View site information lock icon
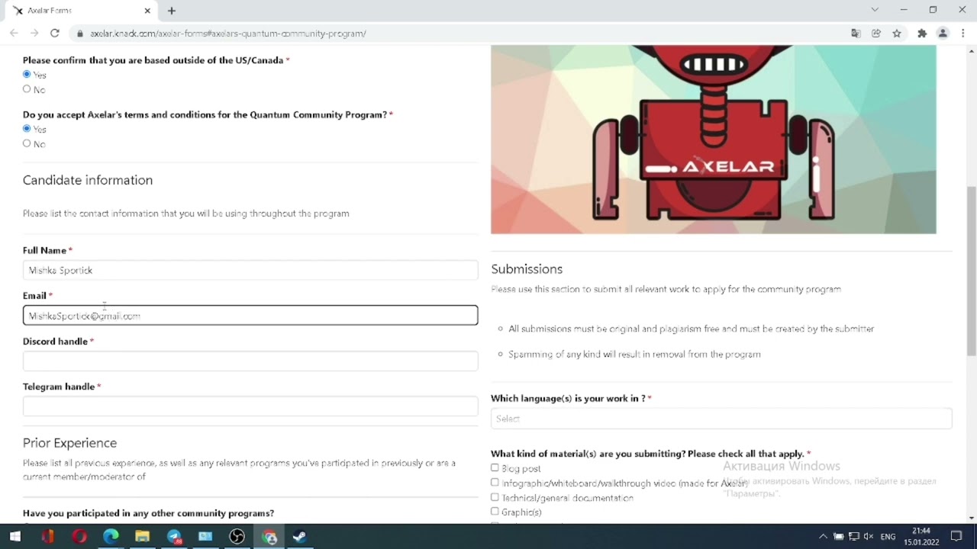977x549 pixels. point(79,34)
